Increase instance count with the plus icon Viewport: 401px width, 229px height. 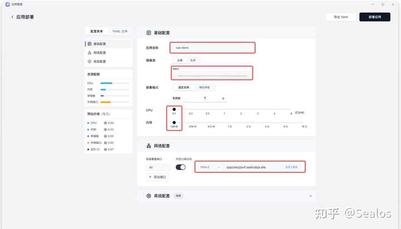223,98
